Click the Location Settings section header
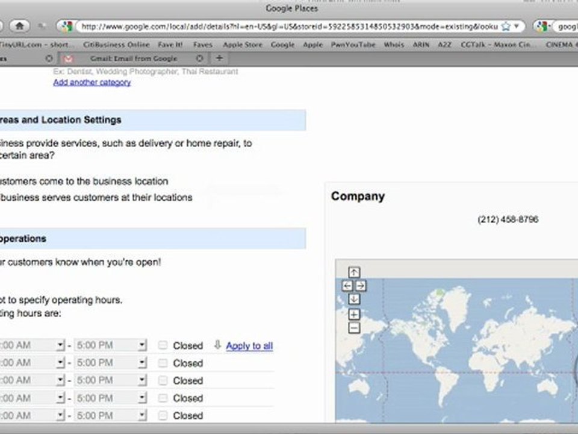The width and height of the screenshot is (578, 434). (x=152, y=120)
